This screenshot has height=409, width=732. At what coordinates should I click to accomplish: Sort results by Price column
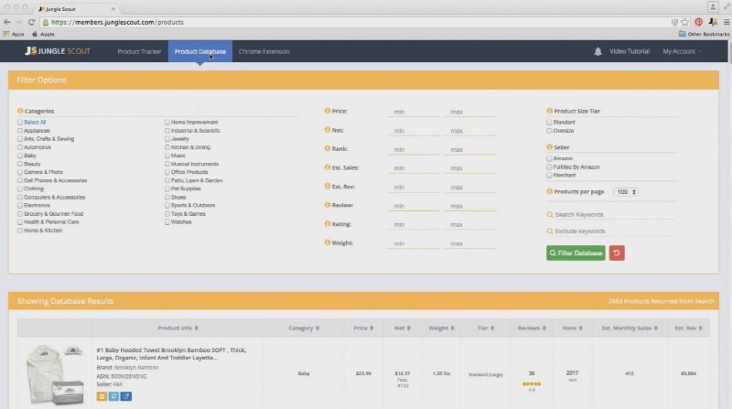pyautogui.click(x=363, y=328)
